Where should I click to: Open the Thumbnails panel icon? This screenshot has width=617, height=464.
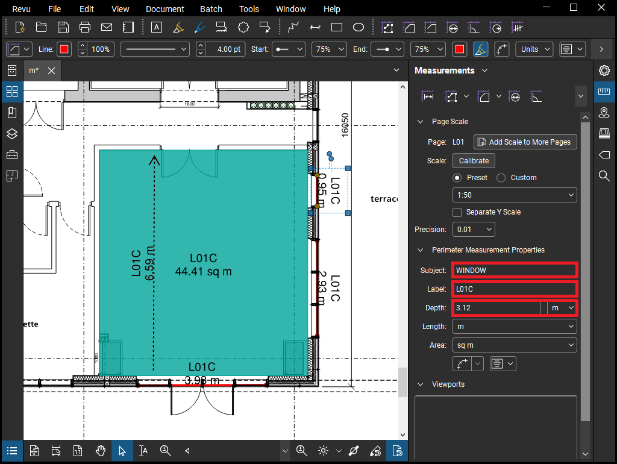coord(12,92)
